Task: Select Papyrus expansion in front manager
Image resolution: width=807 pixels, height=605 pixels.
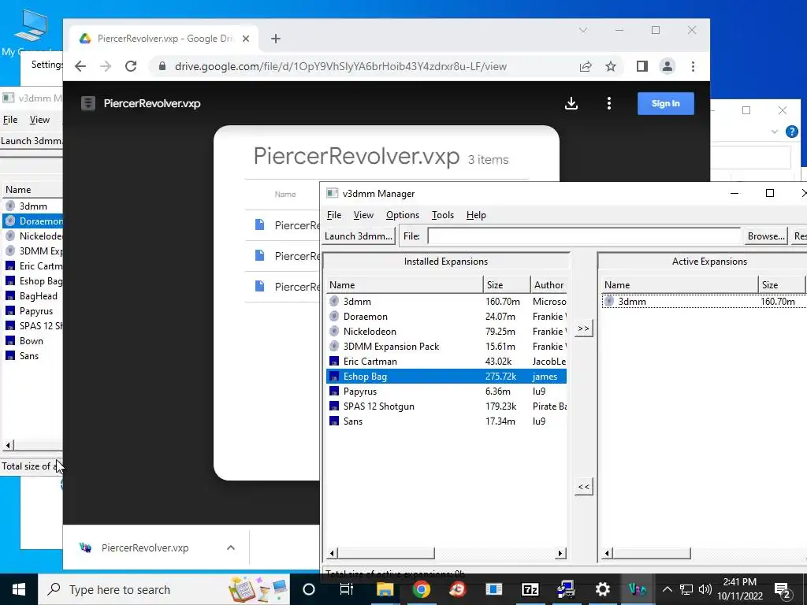Action: pos(447,391)
